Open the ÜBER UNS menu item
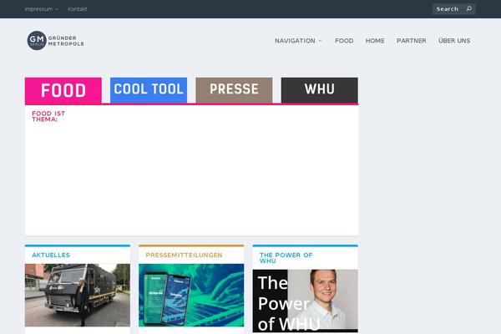 (454, 41)
